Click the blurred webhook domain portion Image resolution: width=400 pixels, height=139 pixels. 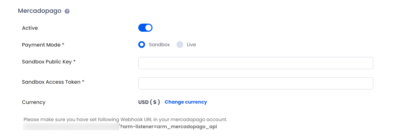coord(71,127)
